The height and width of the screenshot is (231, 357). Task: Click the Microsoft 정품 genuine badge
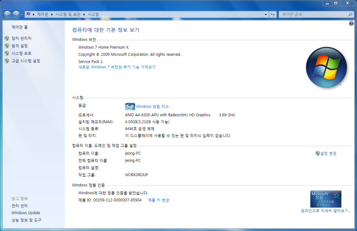click(326, 199)
